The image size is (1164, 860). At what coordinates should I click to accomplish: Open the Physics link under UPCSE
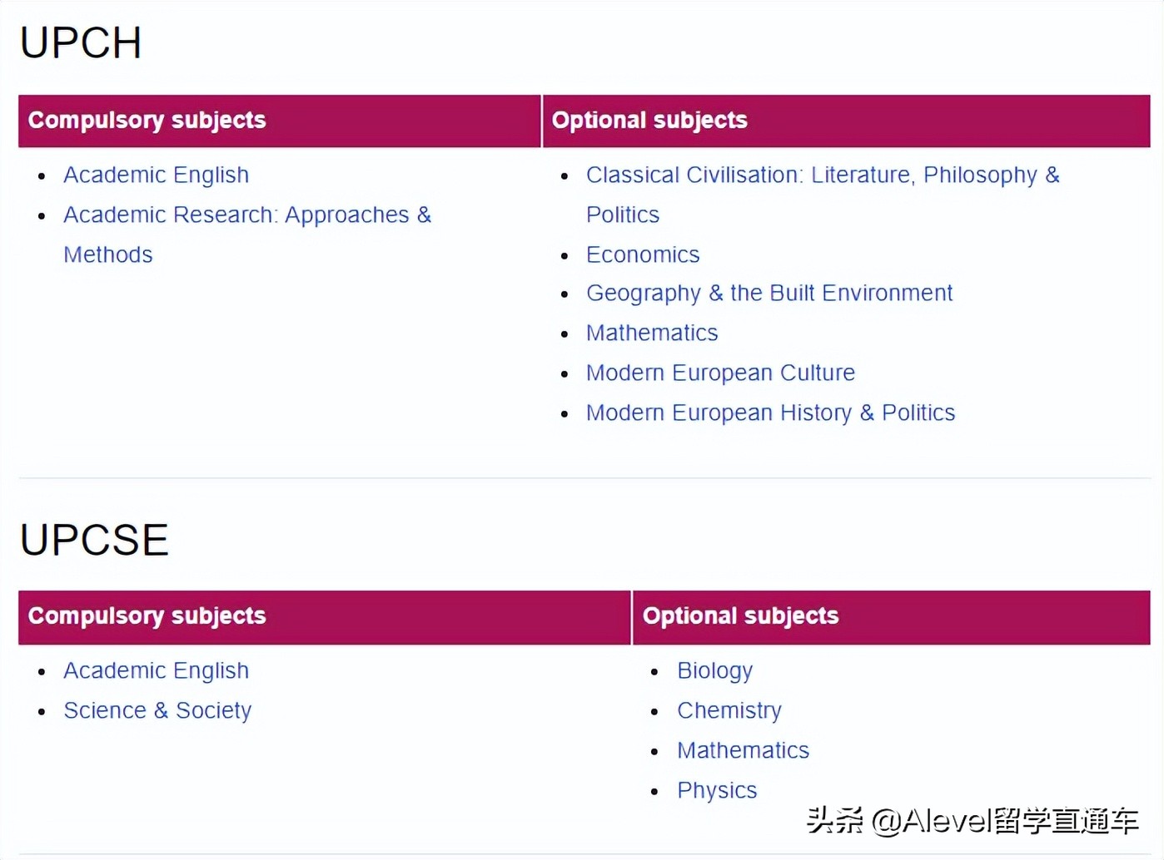(x=717, y=790)
